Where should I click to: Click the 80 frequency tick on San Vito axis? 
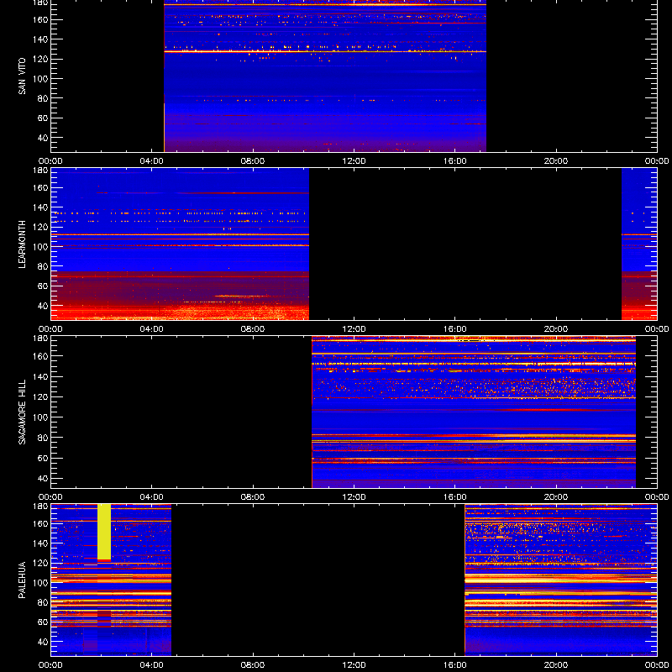point(43,98)
